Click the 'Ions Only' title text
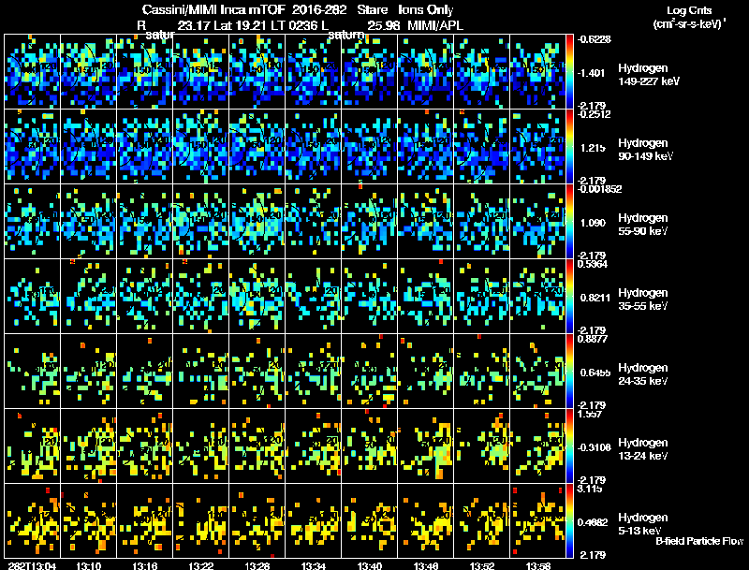Screen dimensions: 749x570 click(426, 9)
